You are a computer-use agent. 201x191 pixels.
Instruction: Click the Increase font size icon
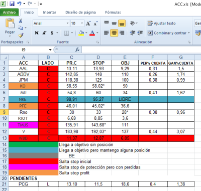click(x=88, y=24)
